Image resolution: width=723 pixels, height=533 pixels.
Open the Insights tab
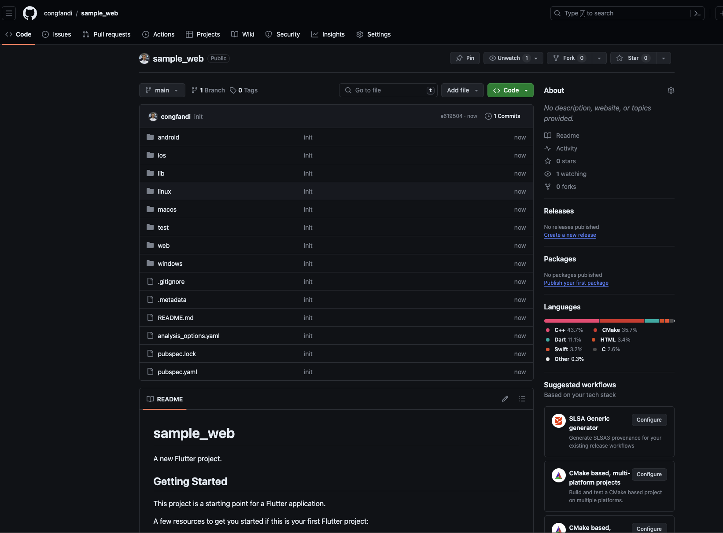pyautogui.click(x=328, y=34)
